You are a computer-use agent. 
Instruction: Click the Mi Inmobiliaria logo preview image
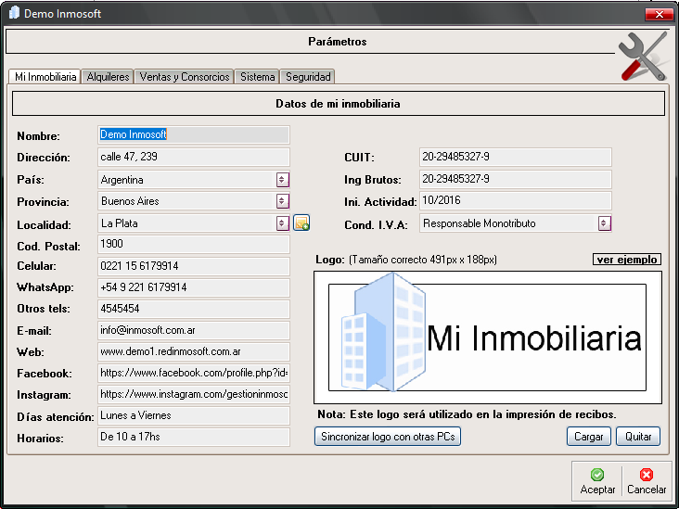pos(489,337)
